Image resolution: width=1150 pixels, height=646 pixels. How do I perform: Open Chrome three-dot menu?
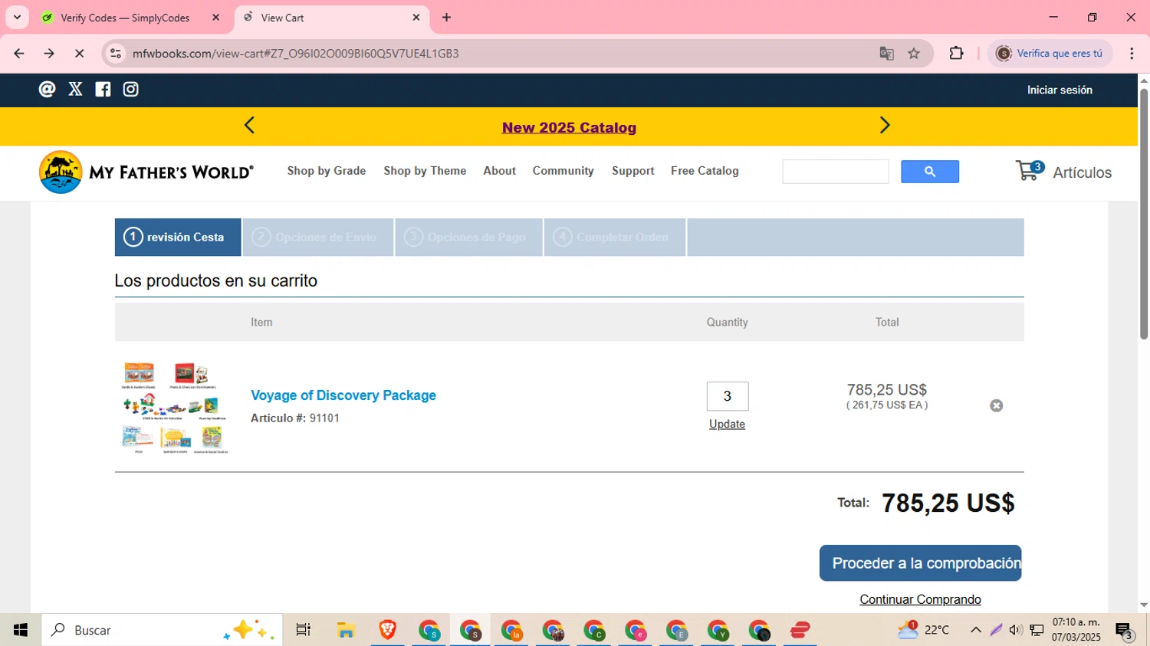1132,54
